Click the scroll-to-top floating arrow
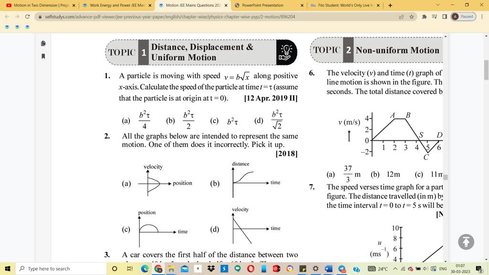489x275 pixels. pyautogui.click(x=466, y=242)
